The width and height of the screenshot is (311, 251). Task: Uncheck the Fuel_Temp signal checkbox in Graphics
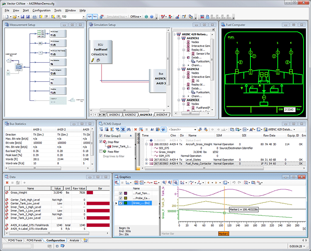point(121,193)
